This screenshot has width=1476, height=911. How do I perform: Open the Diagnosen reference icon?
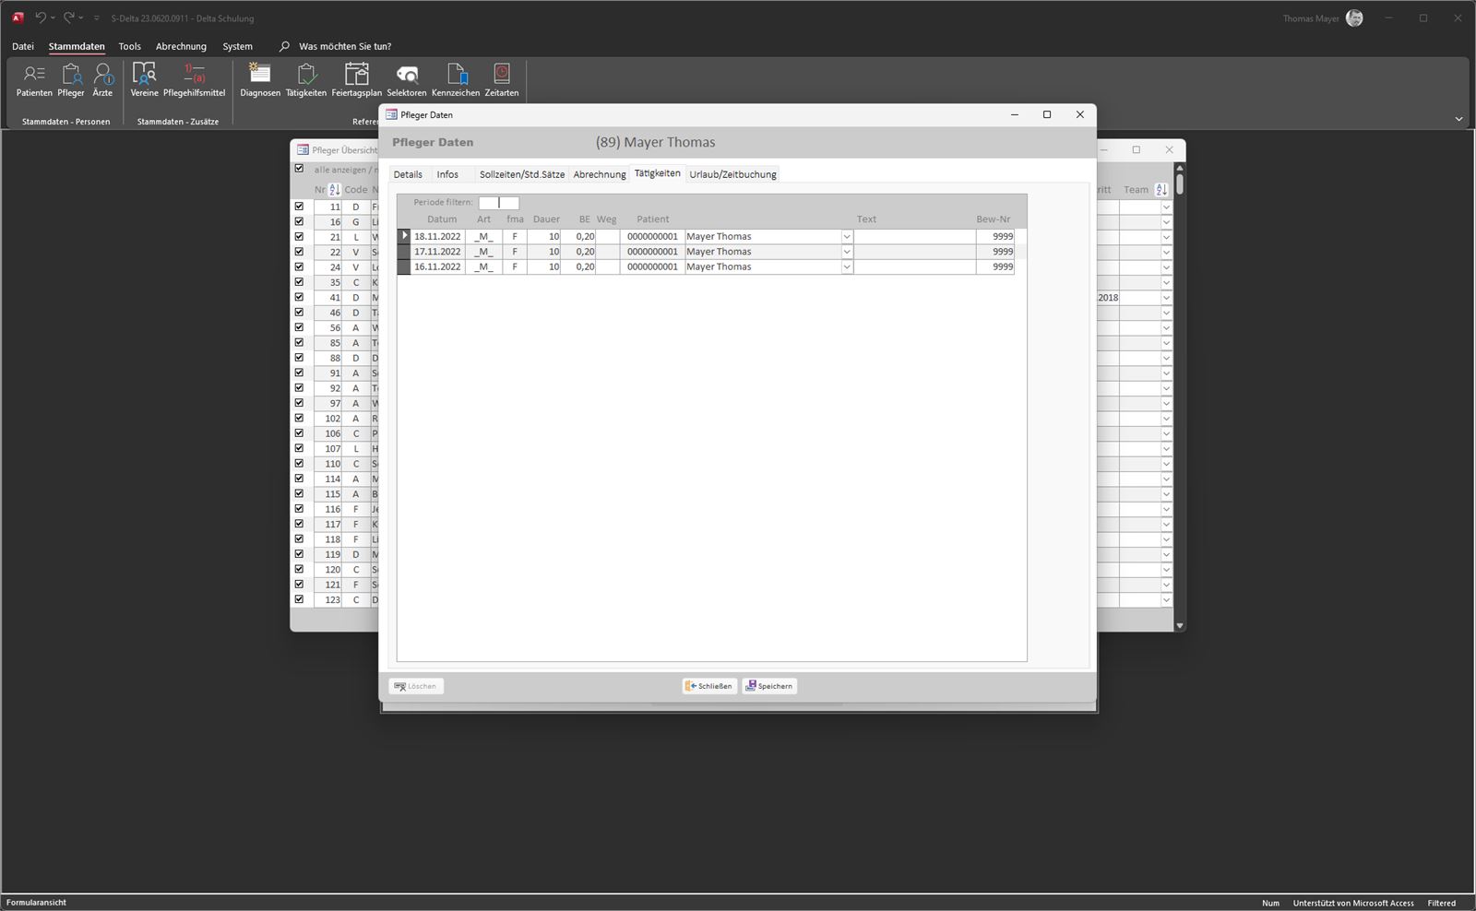click(x=260, y=79)
